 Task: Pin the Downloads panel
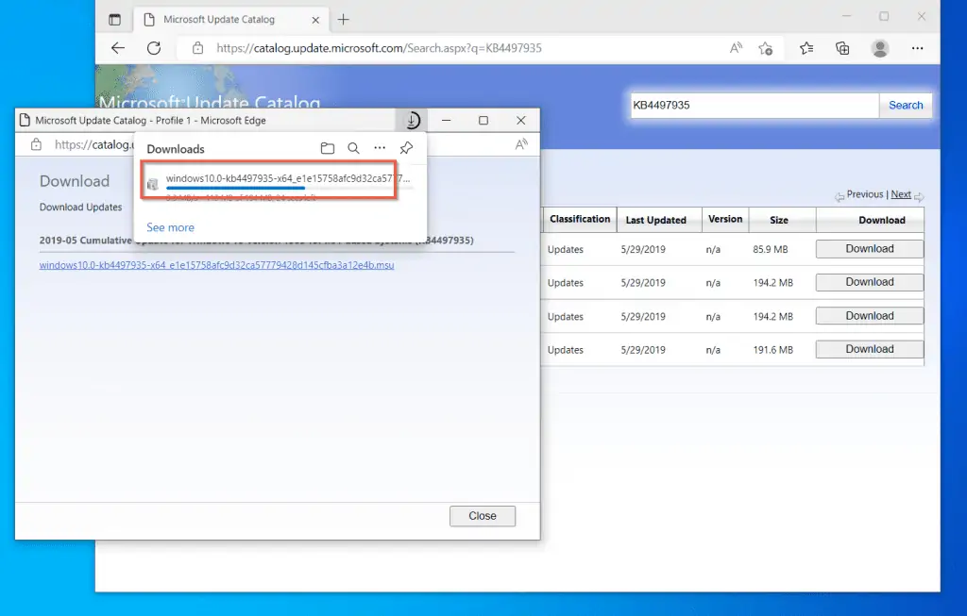(x=406, y=148)
